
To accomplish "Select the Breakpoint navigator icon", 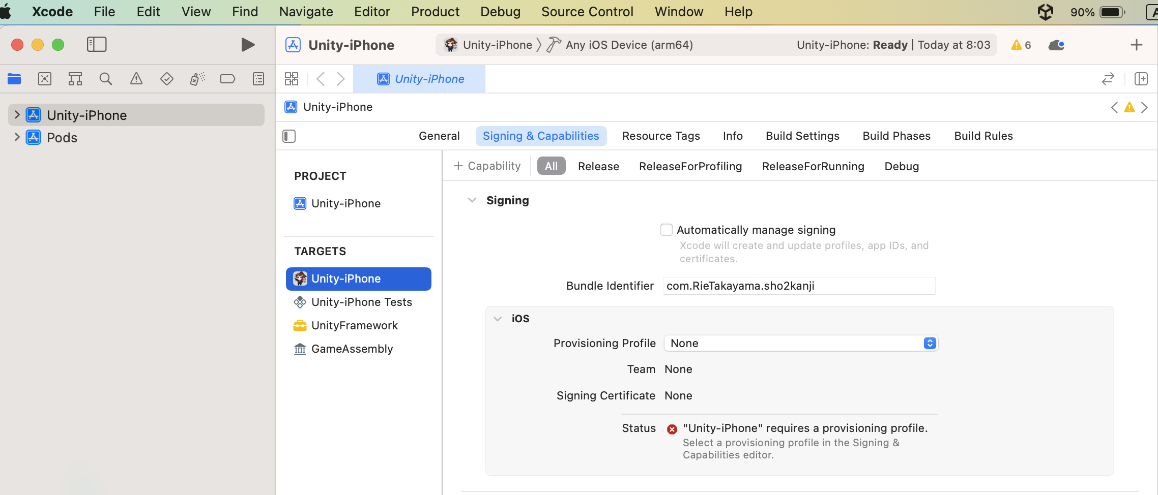I will click(x=227, y=79).
